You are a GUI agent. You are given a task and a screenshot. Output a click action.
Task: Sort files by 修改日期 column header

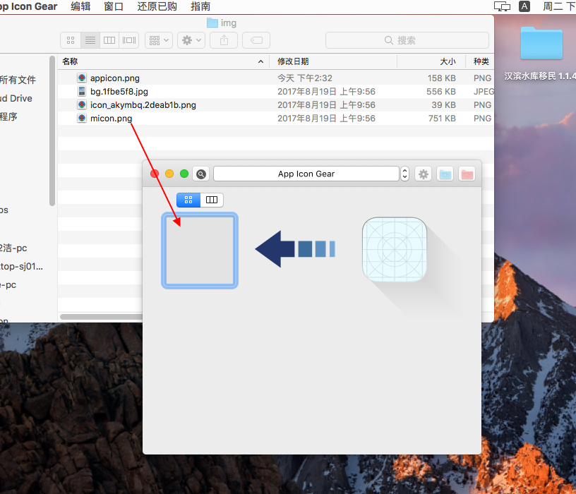(293, 61)
